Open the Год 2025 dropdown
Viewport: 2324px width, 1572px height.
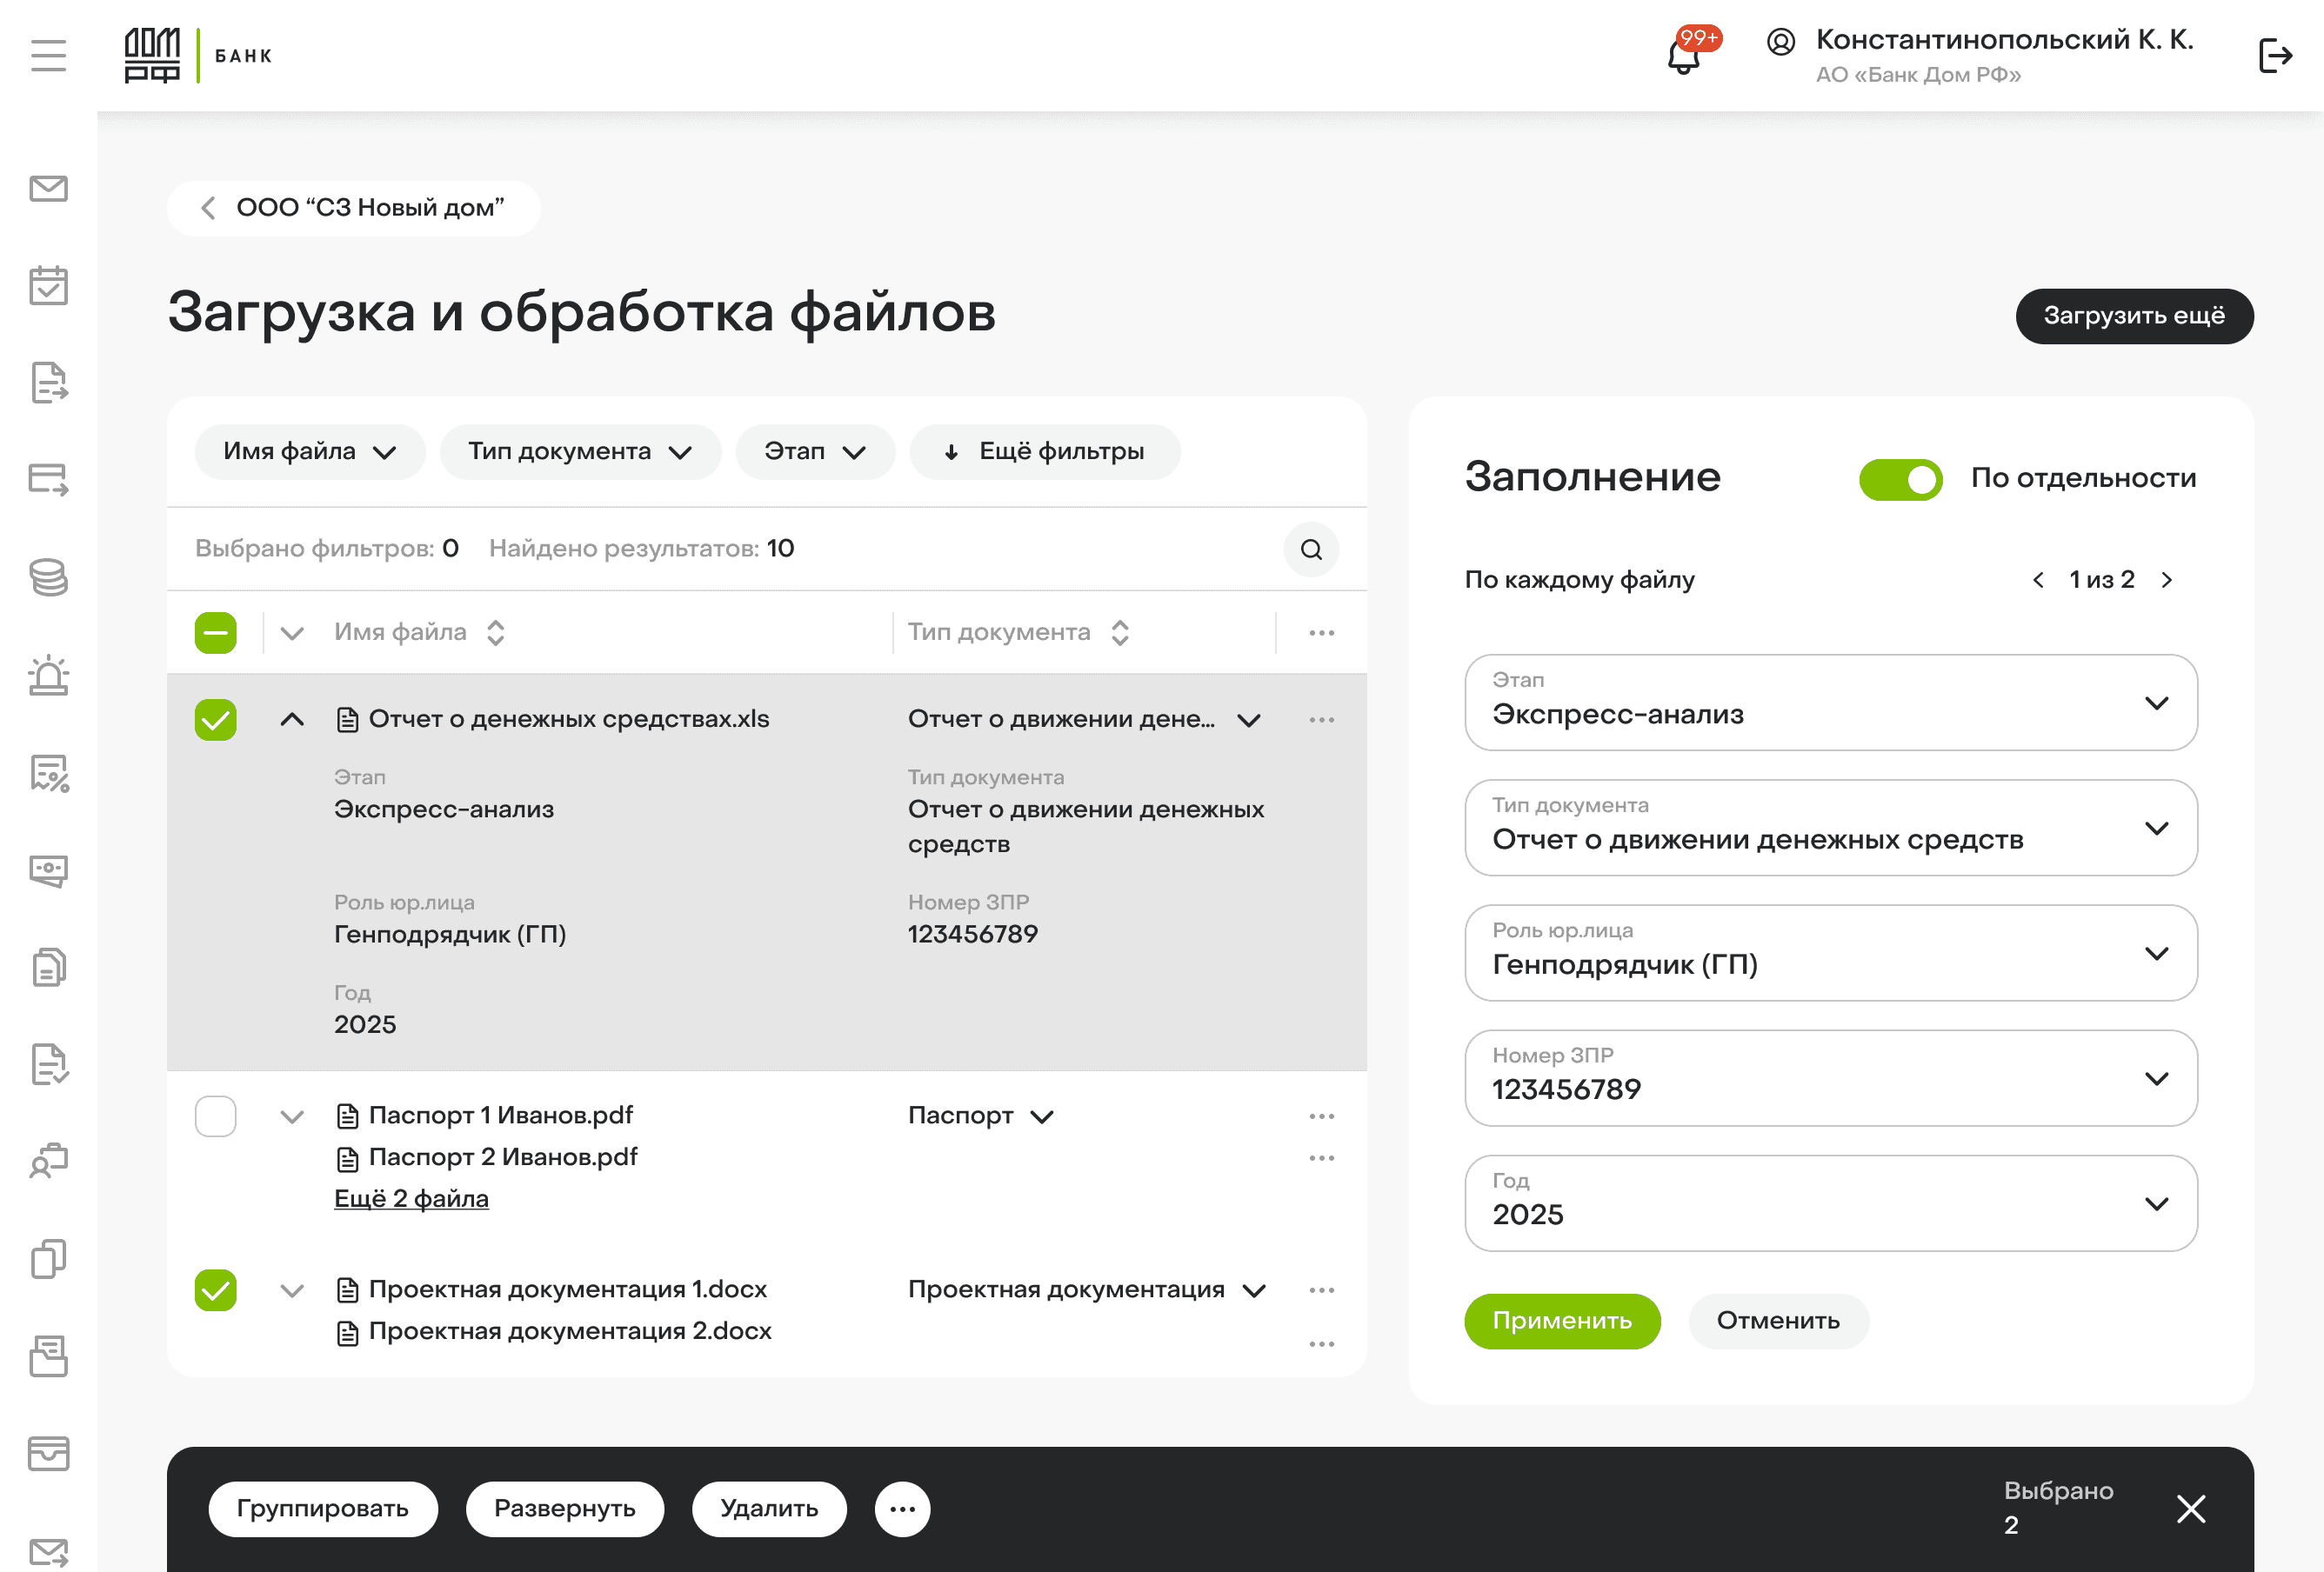coord(1830,1203)
